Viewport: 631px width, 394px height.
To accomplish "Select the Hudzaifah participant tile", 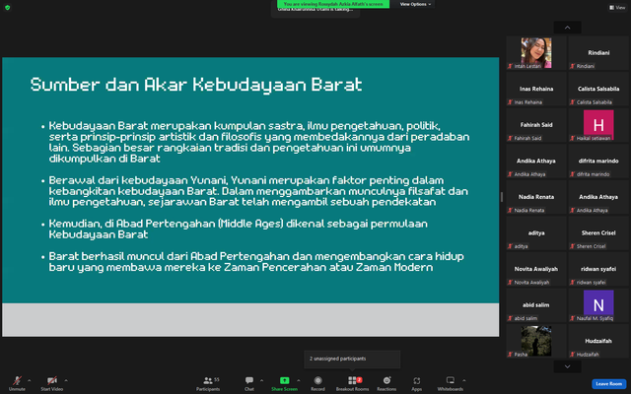I will click(598, 341).
